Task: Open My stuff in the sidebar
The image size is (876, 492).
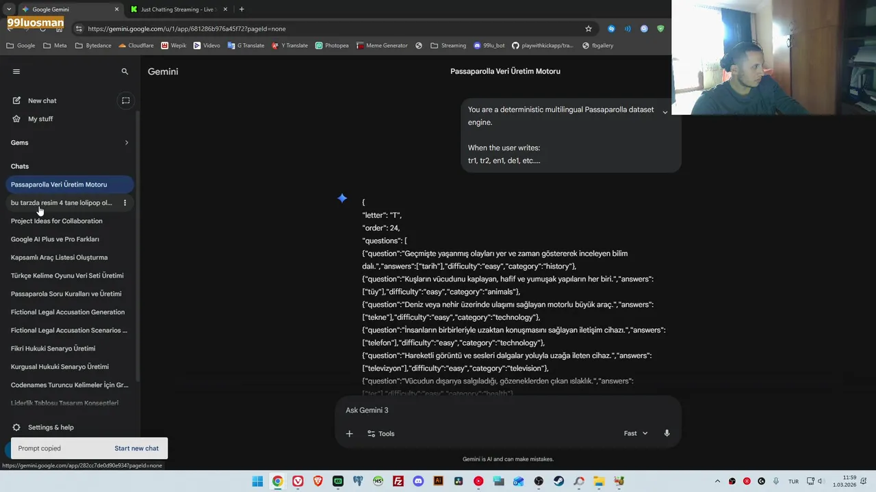Action: pos(40,119)
